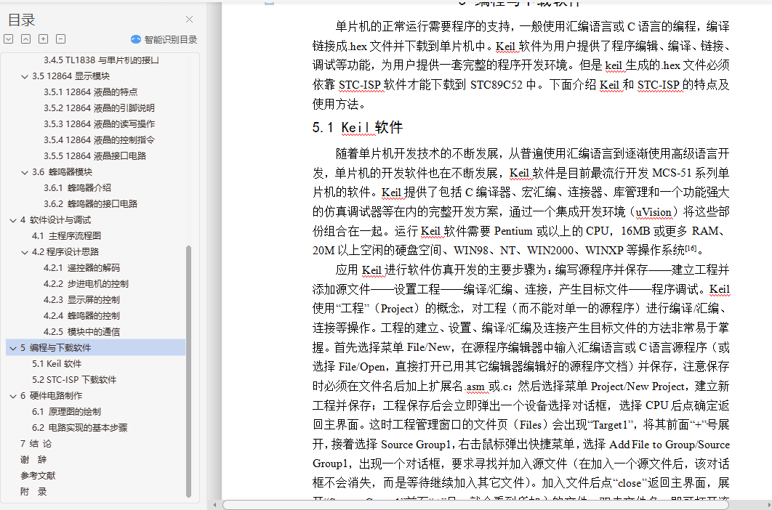Click the expand-all chevron-down icon in outline toolbar
Screen dimensions: 772x510
9,39
